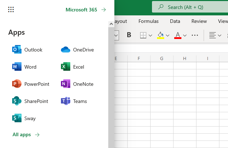Screen dimensions: 228x148
Task: Click in the Search (Alt + Q) box
Action: [x=190, y=7]
